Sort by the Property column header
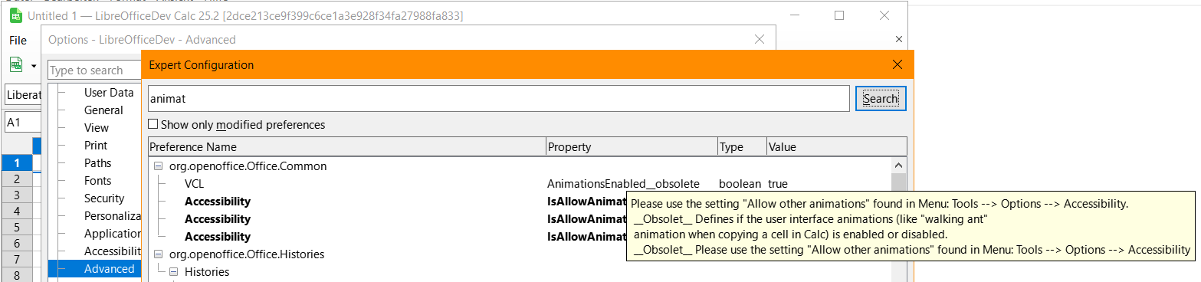 point(632,146)
